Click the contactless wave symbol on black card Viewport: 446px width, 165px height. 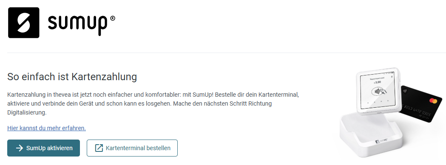point(404,92)
